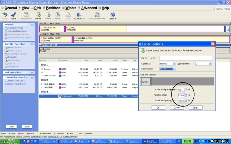Click the Copy toolbar icon
This screenshot has width=231, height=144.
click(67, 16)
